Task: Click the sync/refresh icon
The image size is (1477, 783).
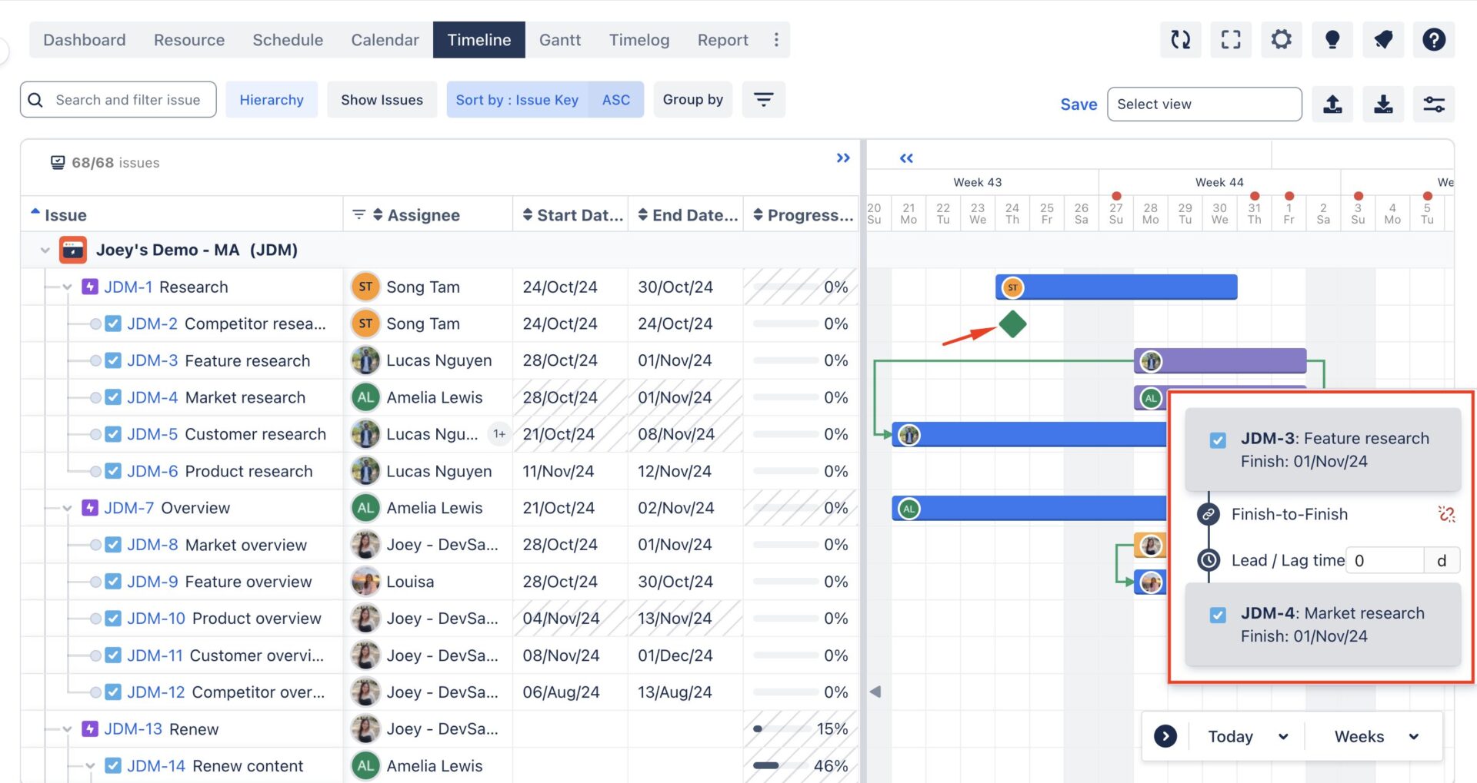Action: tap(1181, 39)
